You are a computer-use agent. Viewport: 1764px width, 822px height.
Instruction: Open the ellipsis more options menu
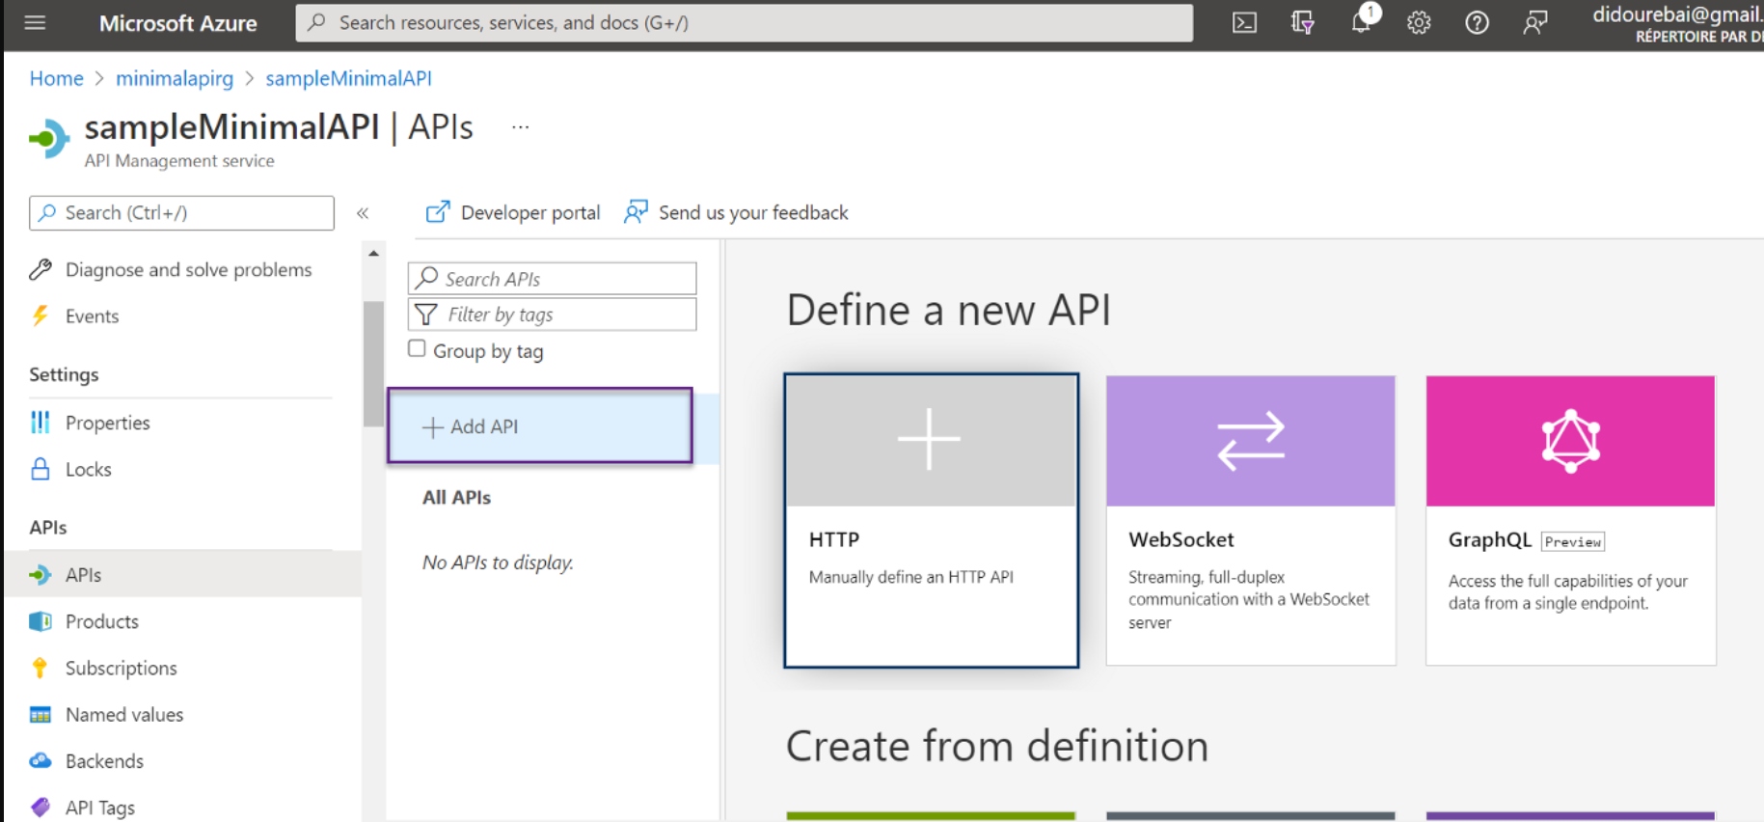coord(521,127)
